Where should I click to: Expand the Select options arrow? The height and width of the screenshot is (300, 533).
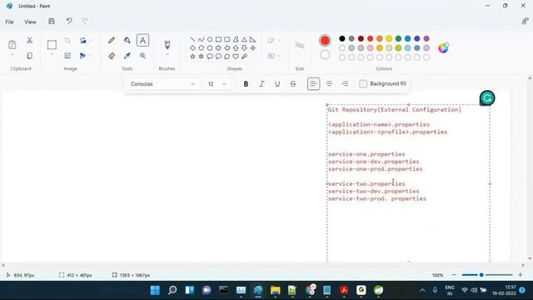[x=52, y=55]
